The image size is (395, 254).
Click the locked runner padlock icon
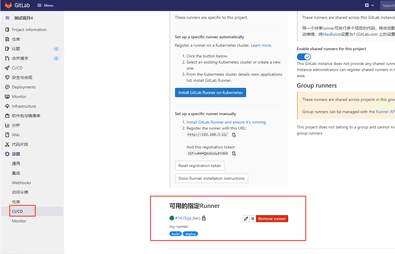click(203, 218)
